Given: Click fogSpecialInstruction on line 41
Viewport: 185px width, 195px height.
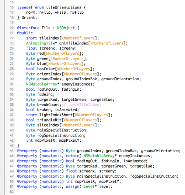Looking at the screenshot, I should (60, 135).
